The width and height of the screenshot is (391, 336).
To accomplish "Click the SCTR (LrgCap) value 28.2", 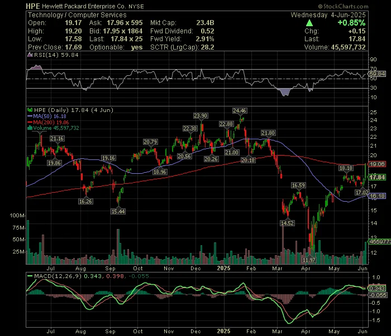I will pos(207,47).
